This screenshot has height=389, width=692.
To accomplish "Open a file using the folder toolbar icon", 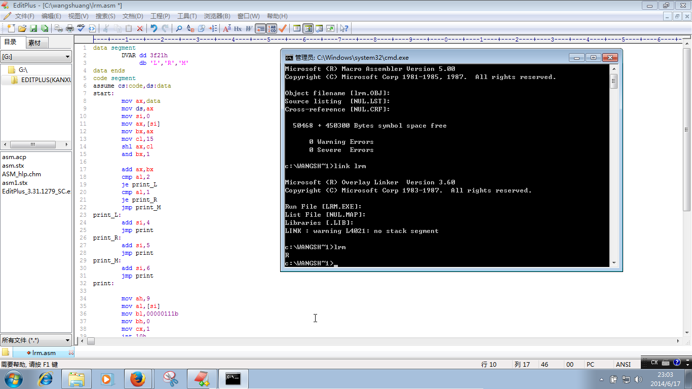I will [22, 28].
